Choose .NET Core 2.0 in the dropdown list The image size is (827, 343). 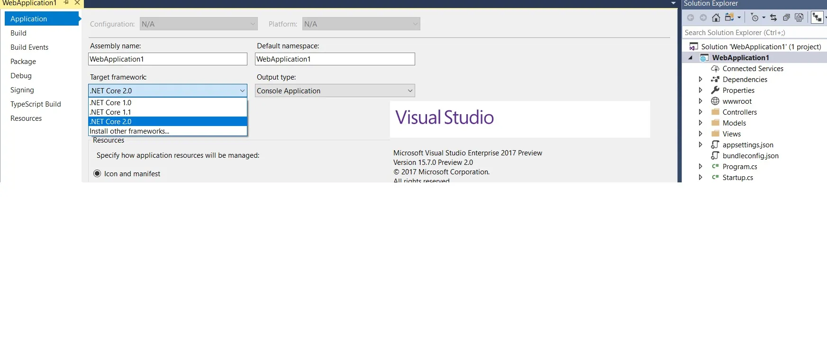click(168, 122)
